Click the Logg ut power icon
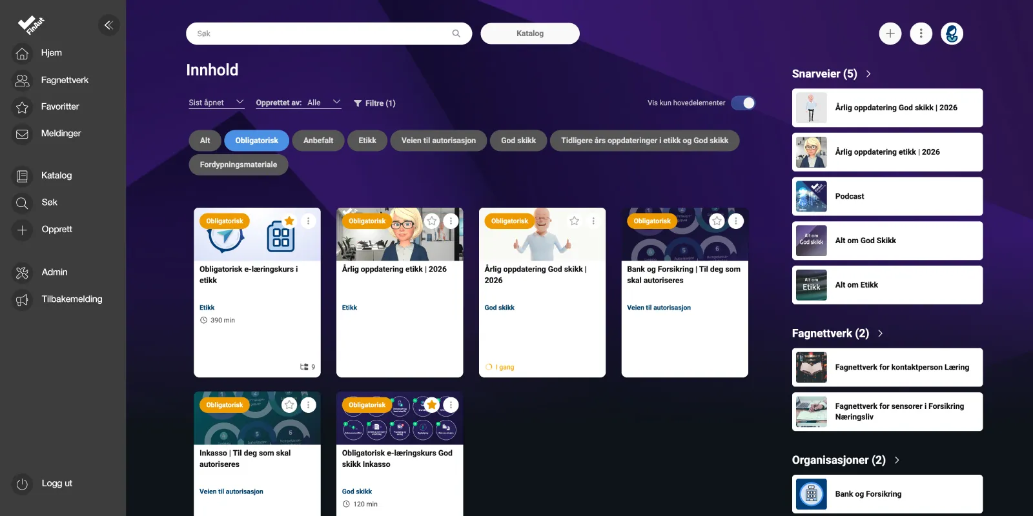The height and width of the screenshot is (516, 1033). tap(22, 484)
